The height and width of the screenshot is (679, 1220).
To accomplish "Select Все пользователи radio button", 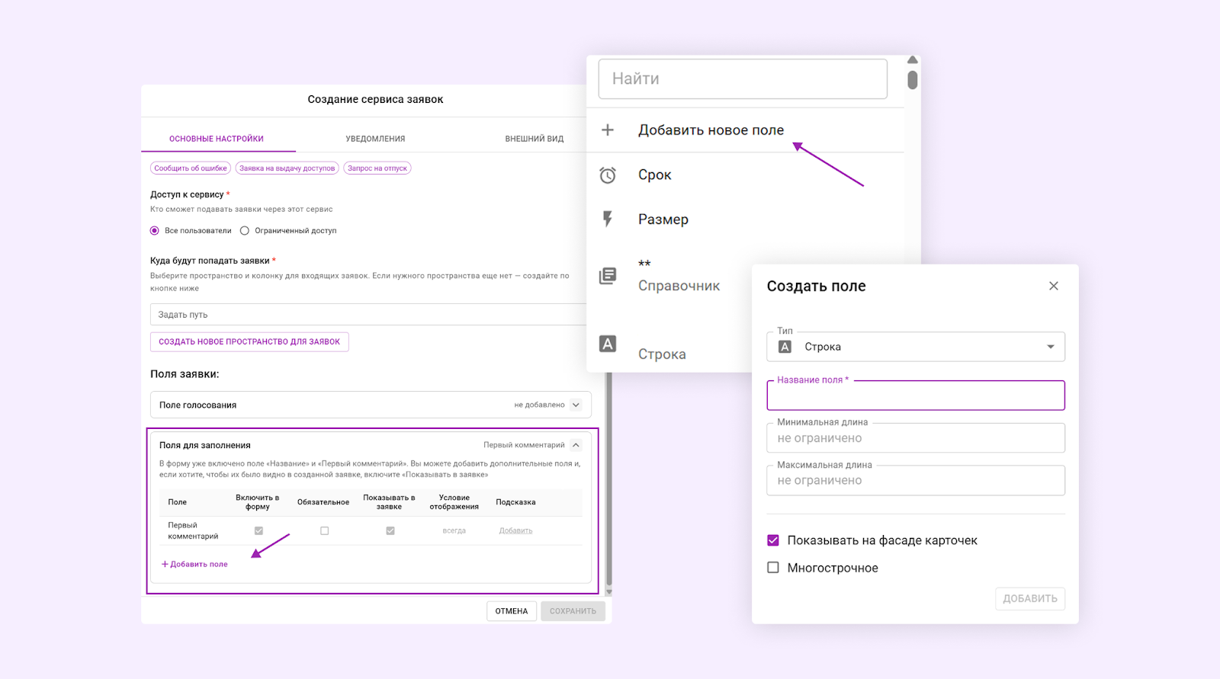I will [155, 231].
